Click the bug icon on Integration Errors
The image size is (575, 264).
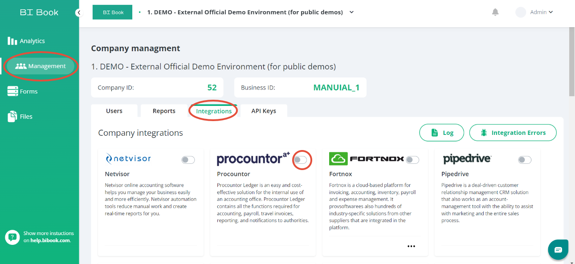tap(484, 133)
